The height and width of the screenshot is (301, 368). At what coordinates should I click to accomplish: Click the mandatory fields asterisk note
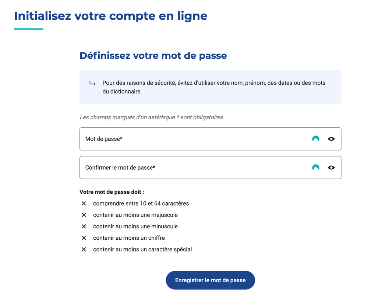click(x=151, y=117)
